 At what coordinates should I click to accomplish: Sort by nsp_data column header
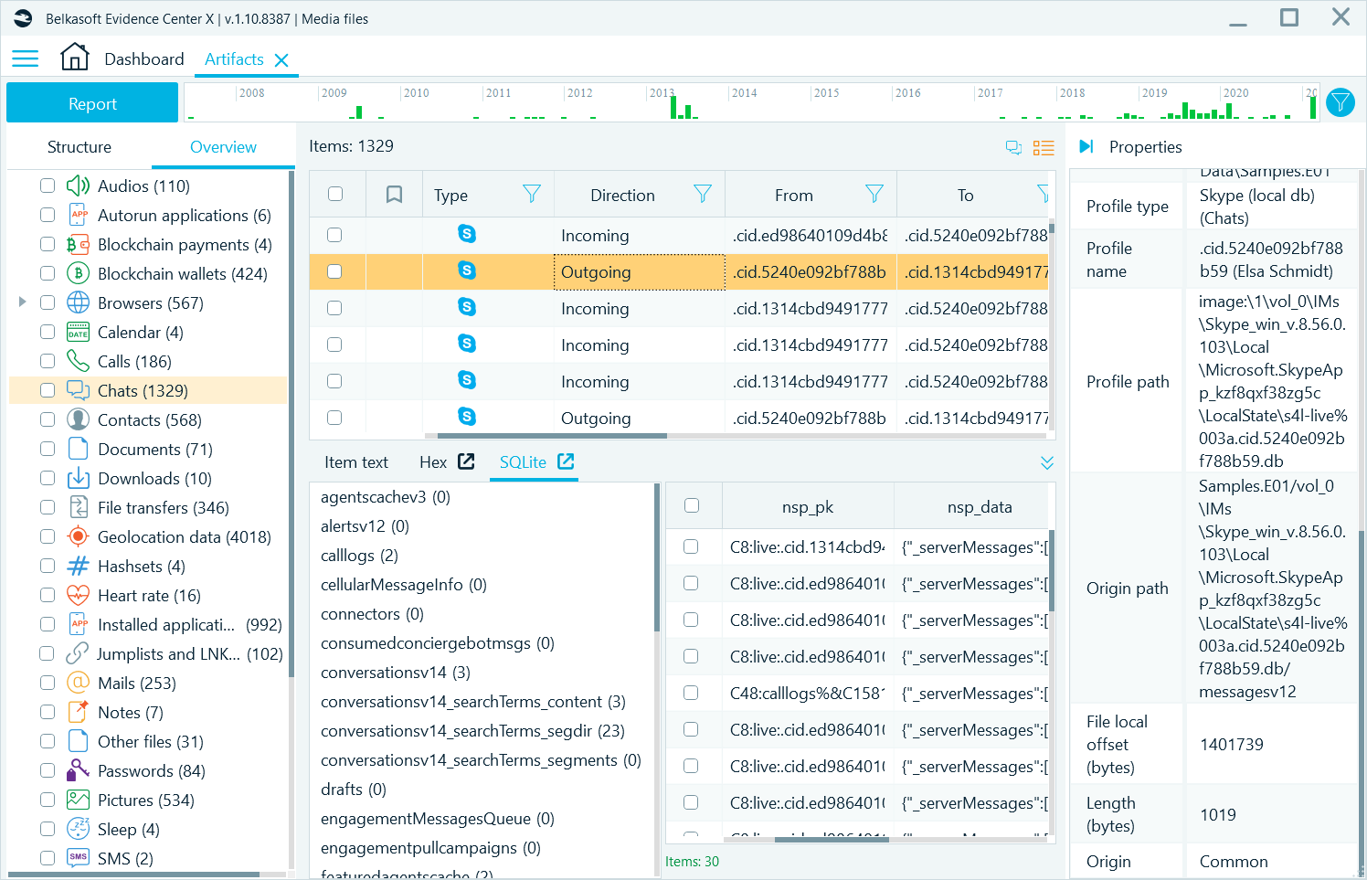pyautogui.click(x=980, y=506)
